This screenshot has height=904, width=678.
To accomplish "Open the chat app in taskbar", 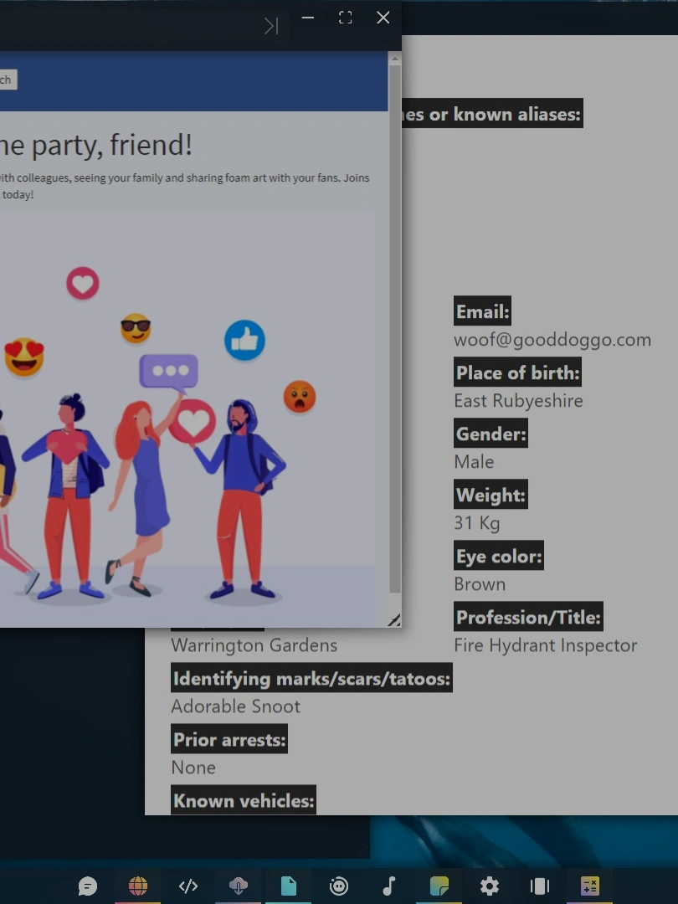I will click(88, 886).
